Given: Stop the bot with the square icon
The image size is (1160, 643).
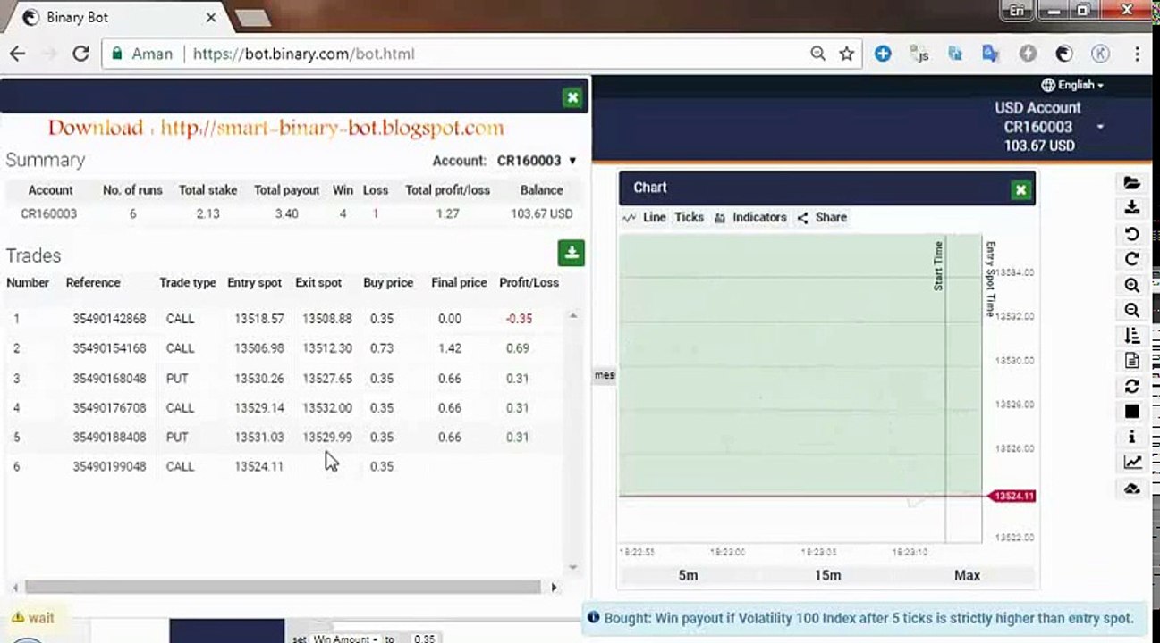Looking at the screenshot, I should coord(1131,412).
